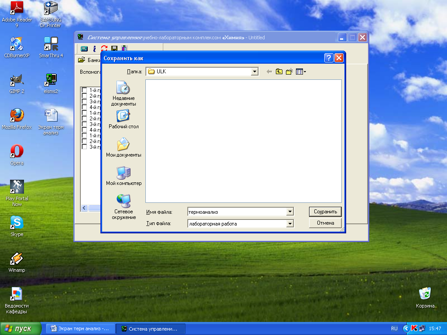Select the Mozilla Firefox desktop icon
Image resolution: width=447 pixels, height=335 pixels.
coord(17,119)
